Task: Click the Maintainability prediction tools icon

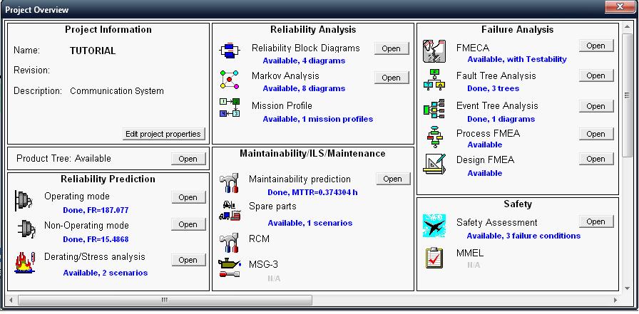Action: coord(229,183)
